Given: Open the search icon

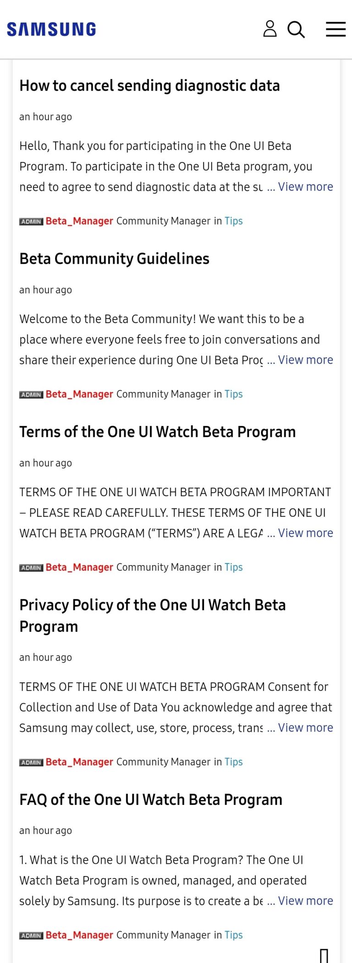Looking at the screenshot, I should click(296, 29).
